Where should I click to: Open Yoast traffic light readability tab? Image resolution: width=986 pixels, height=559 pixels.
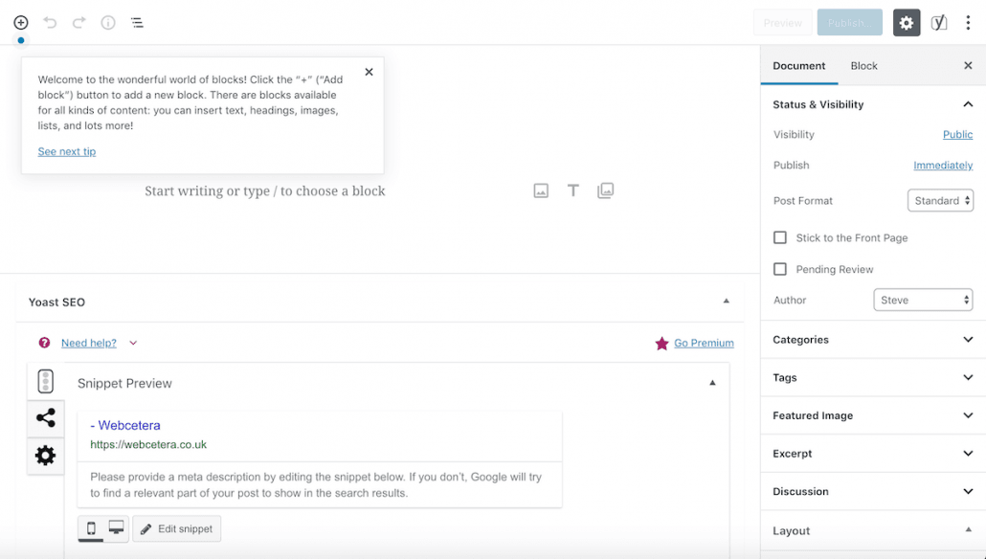coord(45,381)
